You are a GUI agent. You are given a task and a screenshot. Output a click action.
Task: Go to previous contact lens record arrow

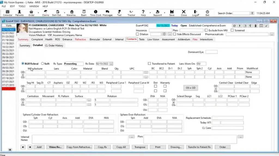(23, 147)
